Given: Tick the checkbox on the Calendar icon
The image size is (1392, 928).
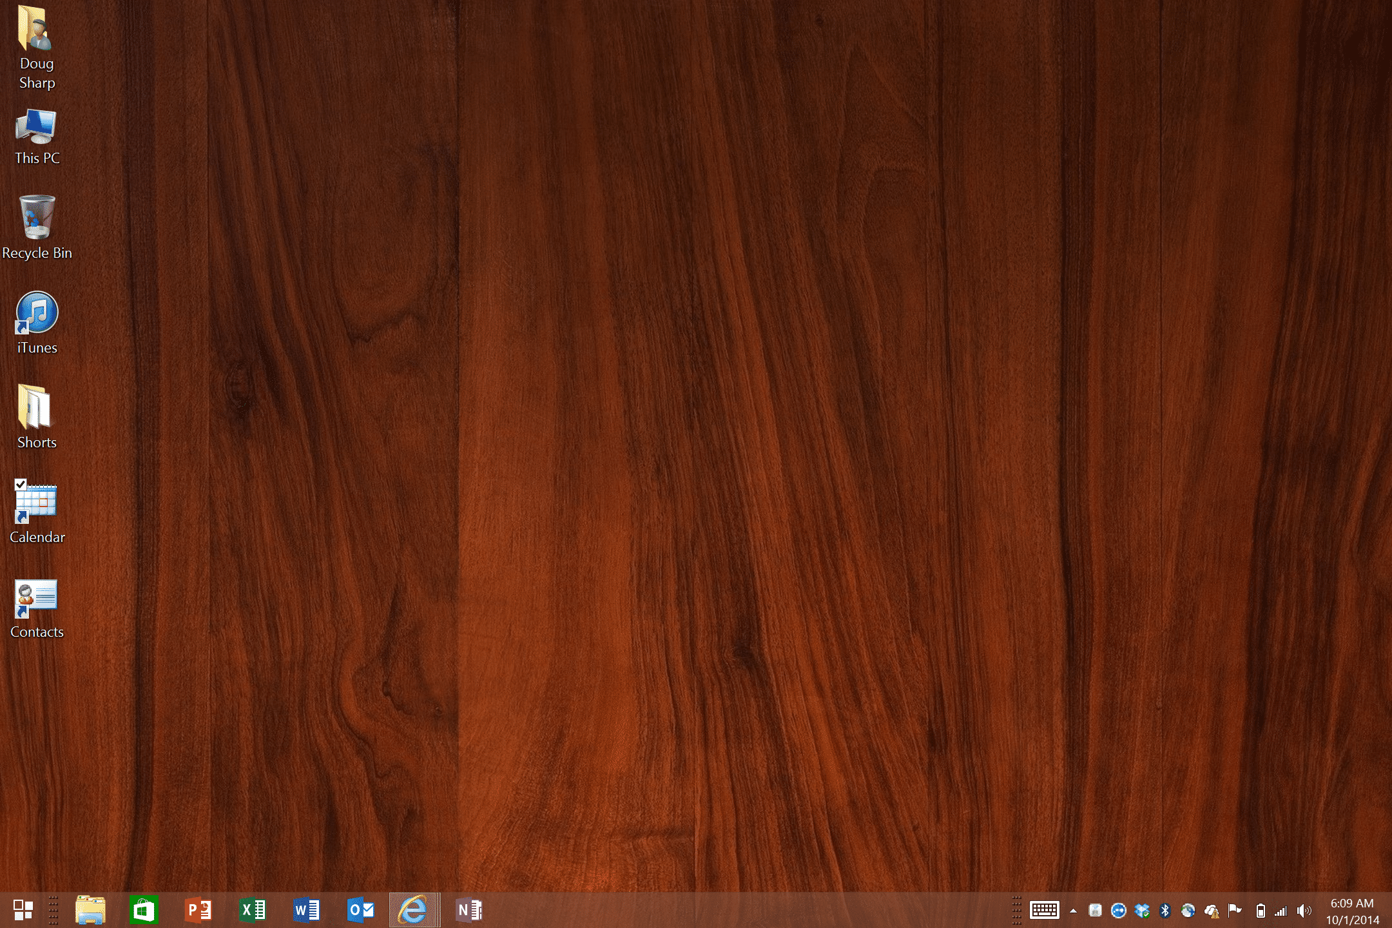Looking at the screenshot, I should pyautogui.click(x=21, y=485).
